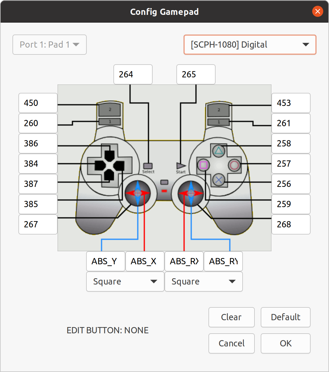This screenshot has width=329, height=372.
Task: Expand the right analog Square dropdown
Action: 204,282
